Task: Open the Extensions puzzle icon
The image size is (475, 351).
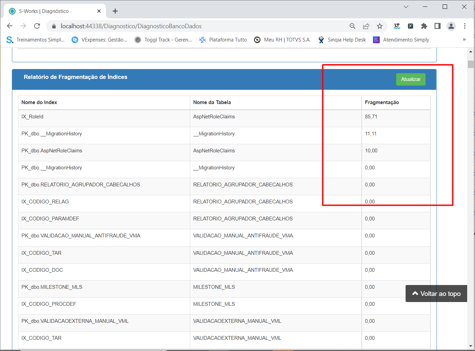Action: [424, 26]
